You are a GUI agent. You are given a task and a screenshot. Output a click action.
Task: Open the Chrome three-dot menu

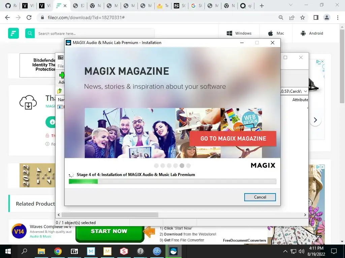click(338, 17)
